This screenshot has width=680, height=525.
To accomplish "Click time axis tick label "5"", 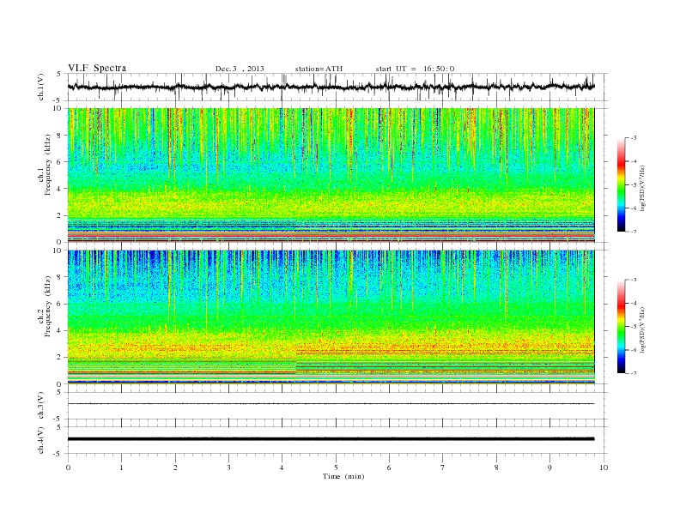I will (x=336, y=468).
